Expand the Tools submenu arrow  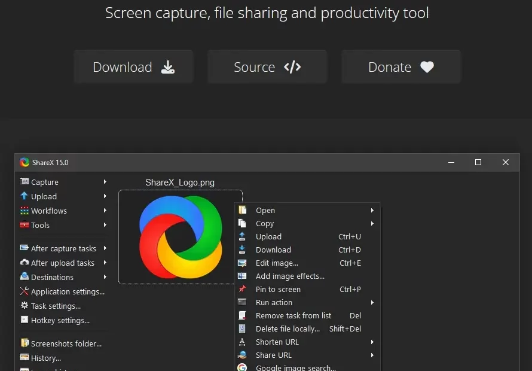pyautogui.click(x=105, y=224)
